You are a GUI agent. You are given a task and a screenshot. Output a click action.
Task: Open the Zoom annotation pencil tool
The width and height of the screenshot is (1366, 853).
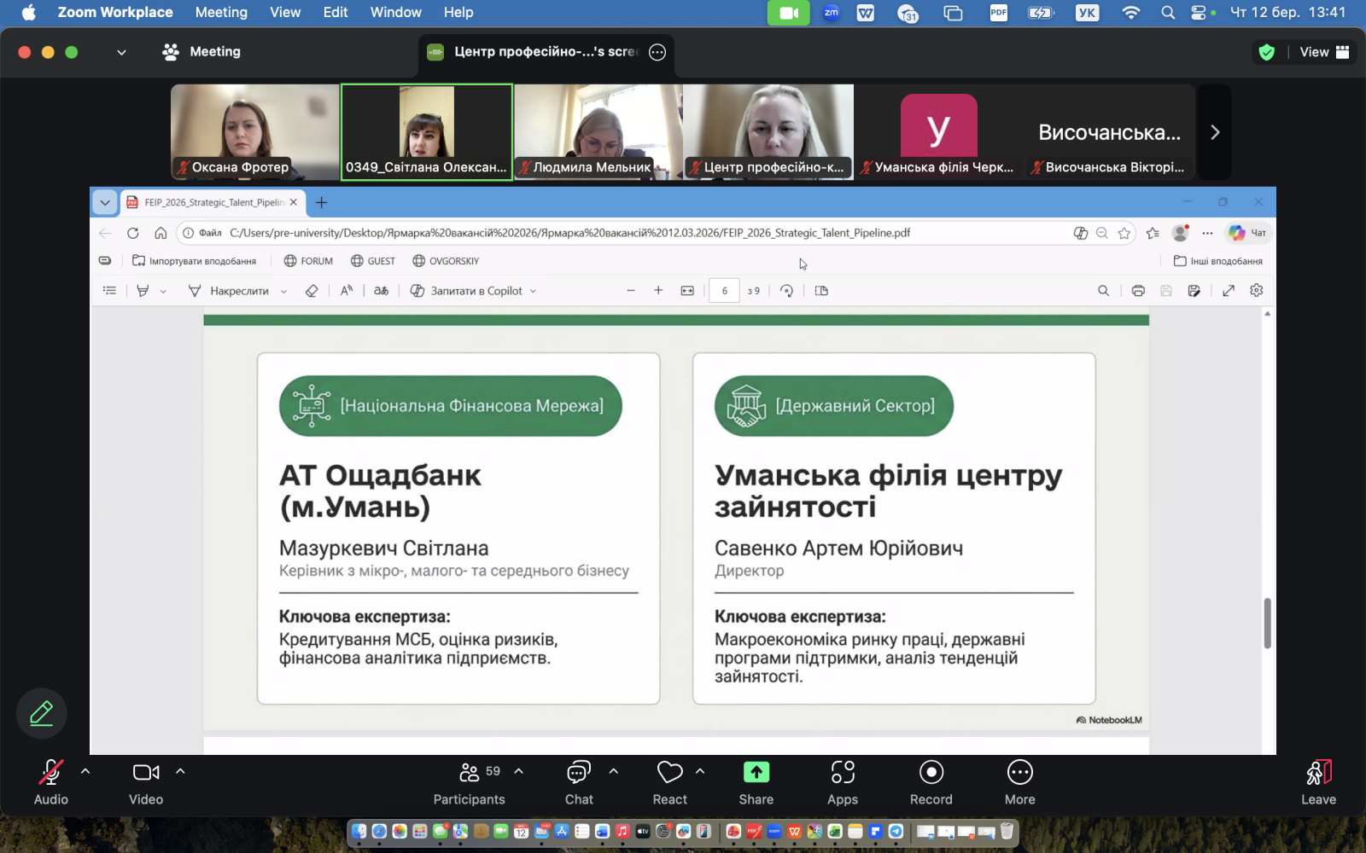(x=41, y=713)
